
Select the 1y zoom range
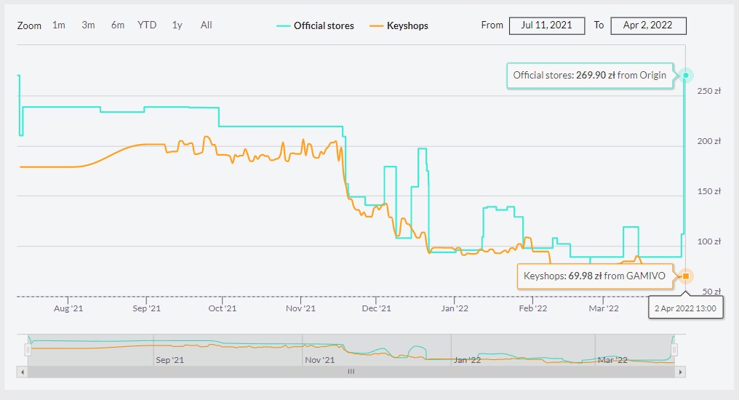(x=177, y=25)
